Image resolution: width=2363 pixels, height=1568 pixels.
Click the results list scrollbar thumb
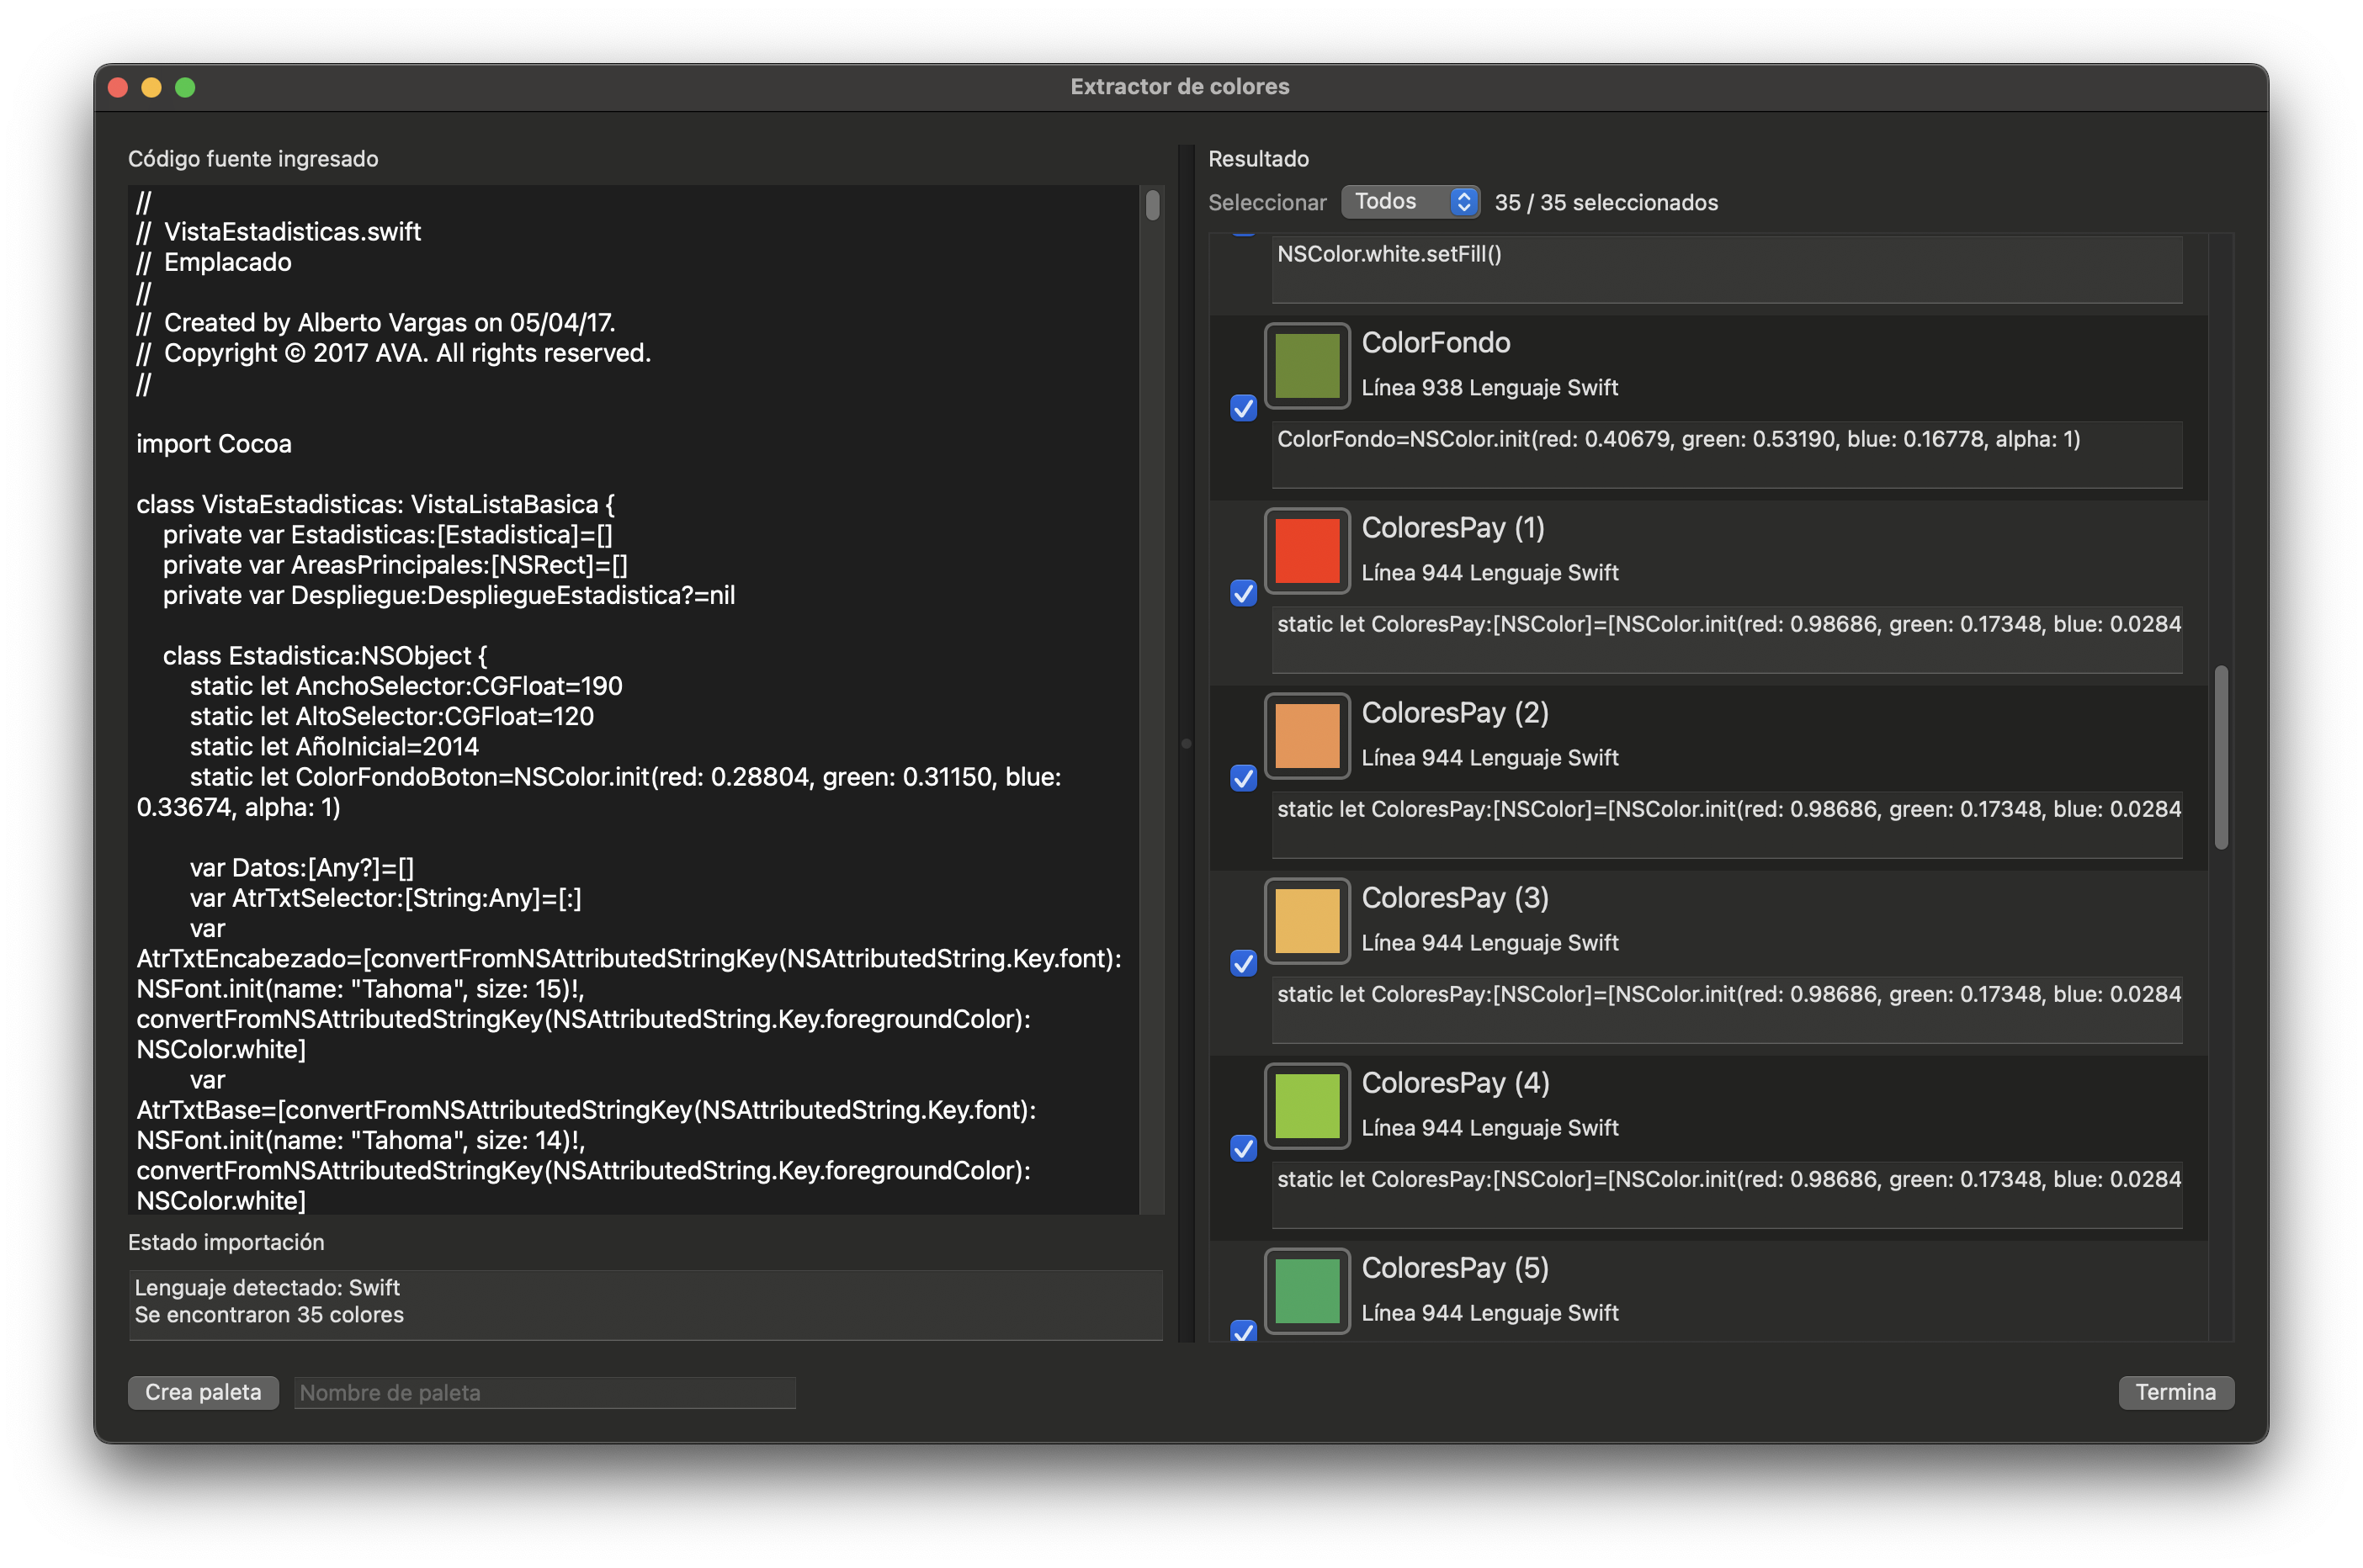2220,757
